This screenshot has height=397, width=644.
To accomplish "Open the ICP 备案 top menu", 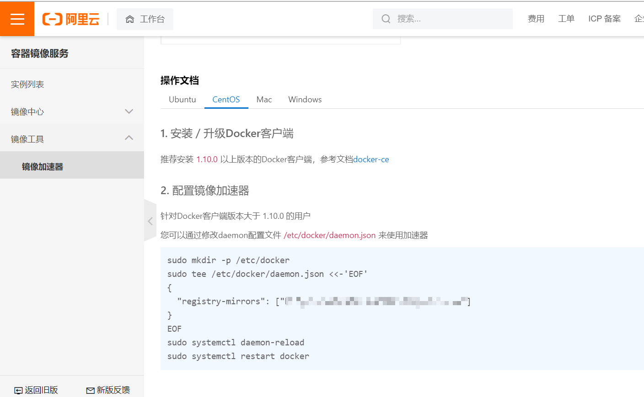I will pyautogui.click(x=604, y=19).
